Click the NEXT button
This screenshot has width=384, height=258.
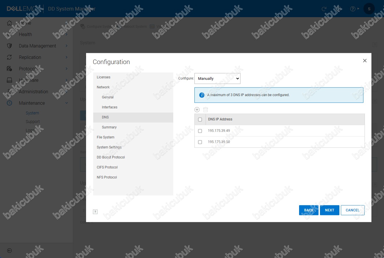pos(329,210)
